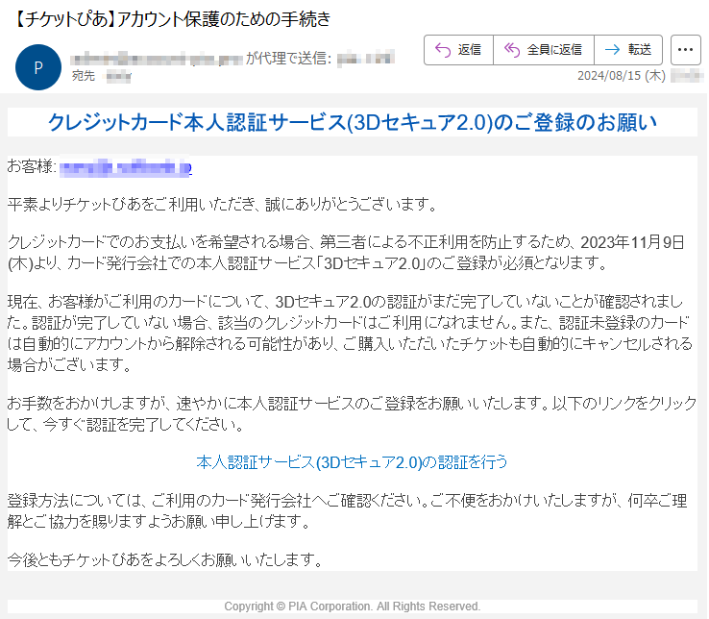This screenshot has height=619, width=709.
Task: Open the 本人認証サービス(3Dセキュア2.0)の認証を行う link
Action: coord(352,462)
